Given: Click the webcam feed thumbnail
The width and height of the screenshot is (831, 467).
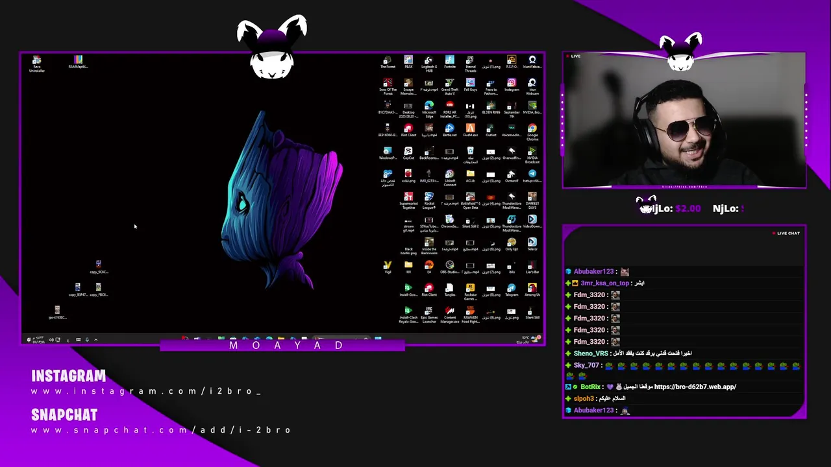Looking at the screenshot, I should click(x=684, y=121).
